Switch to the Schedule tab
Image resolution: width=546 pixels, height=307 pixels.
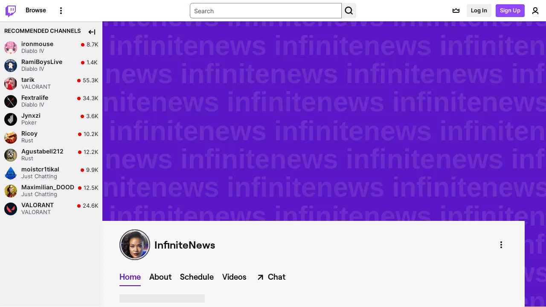point(197,277)
